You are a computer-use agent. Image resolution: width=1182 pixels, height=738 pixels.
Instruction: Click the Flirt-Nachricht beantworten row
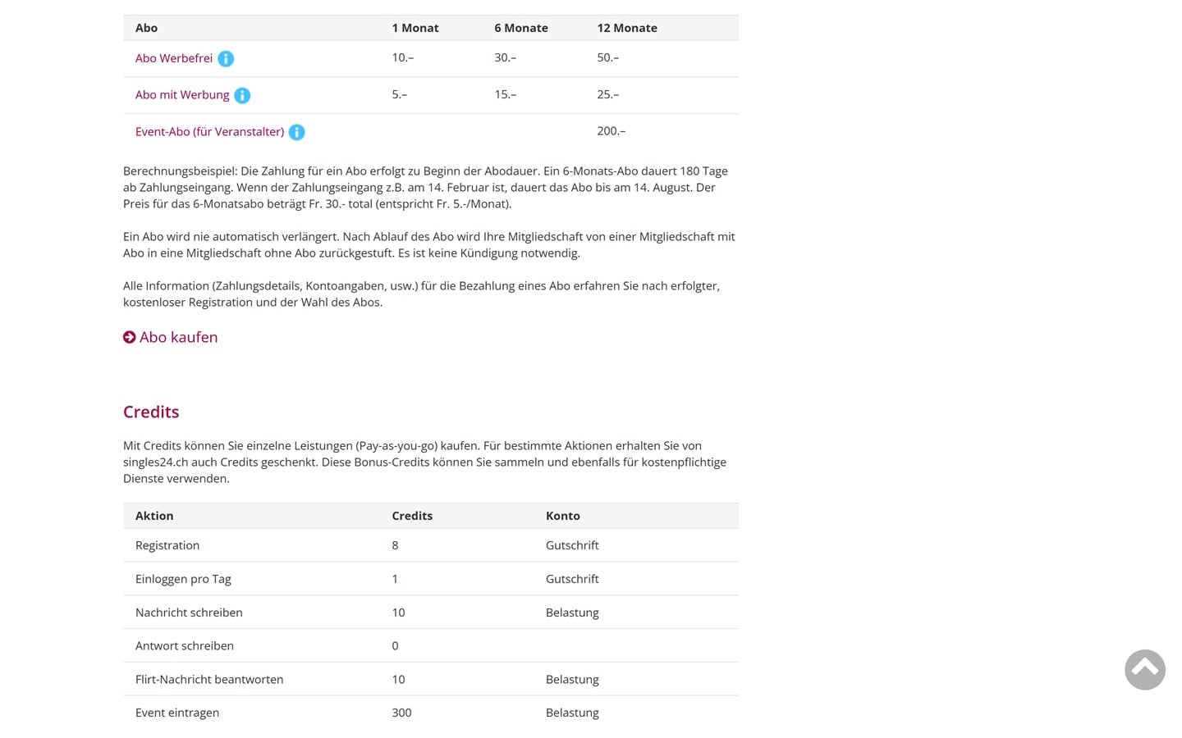pos(209,679)
